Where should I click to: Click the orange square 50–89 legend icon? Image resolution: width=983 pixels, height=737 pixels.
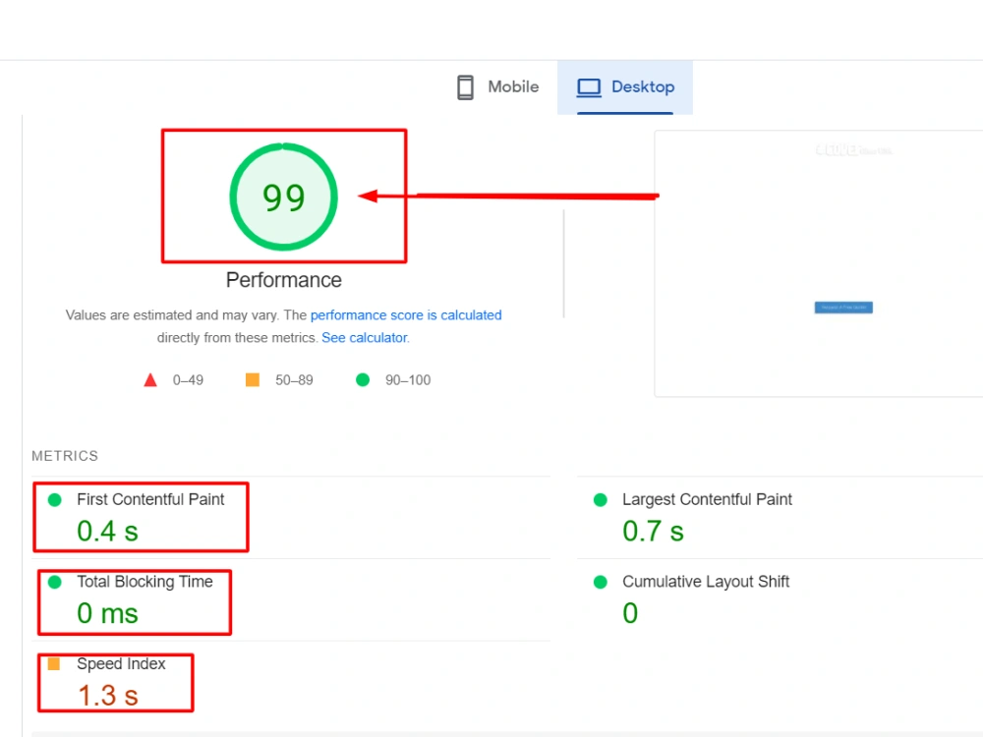pyautogui.click(x=253, y=379)
